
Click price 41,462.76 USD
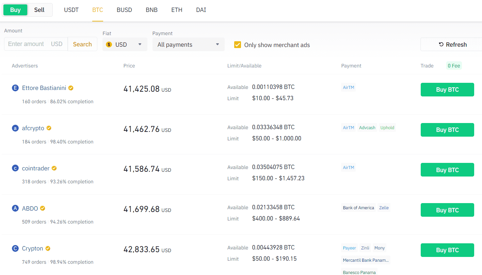point(147,129)
